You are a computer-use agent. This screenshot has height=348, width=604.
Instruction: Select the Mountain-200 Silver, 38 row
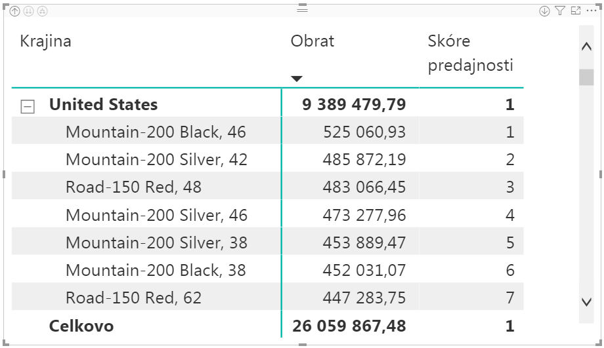tap(156, 243)
